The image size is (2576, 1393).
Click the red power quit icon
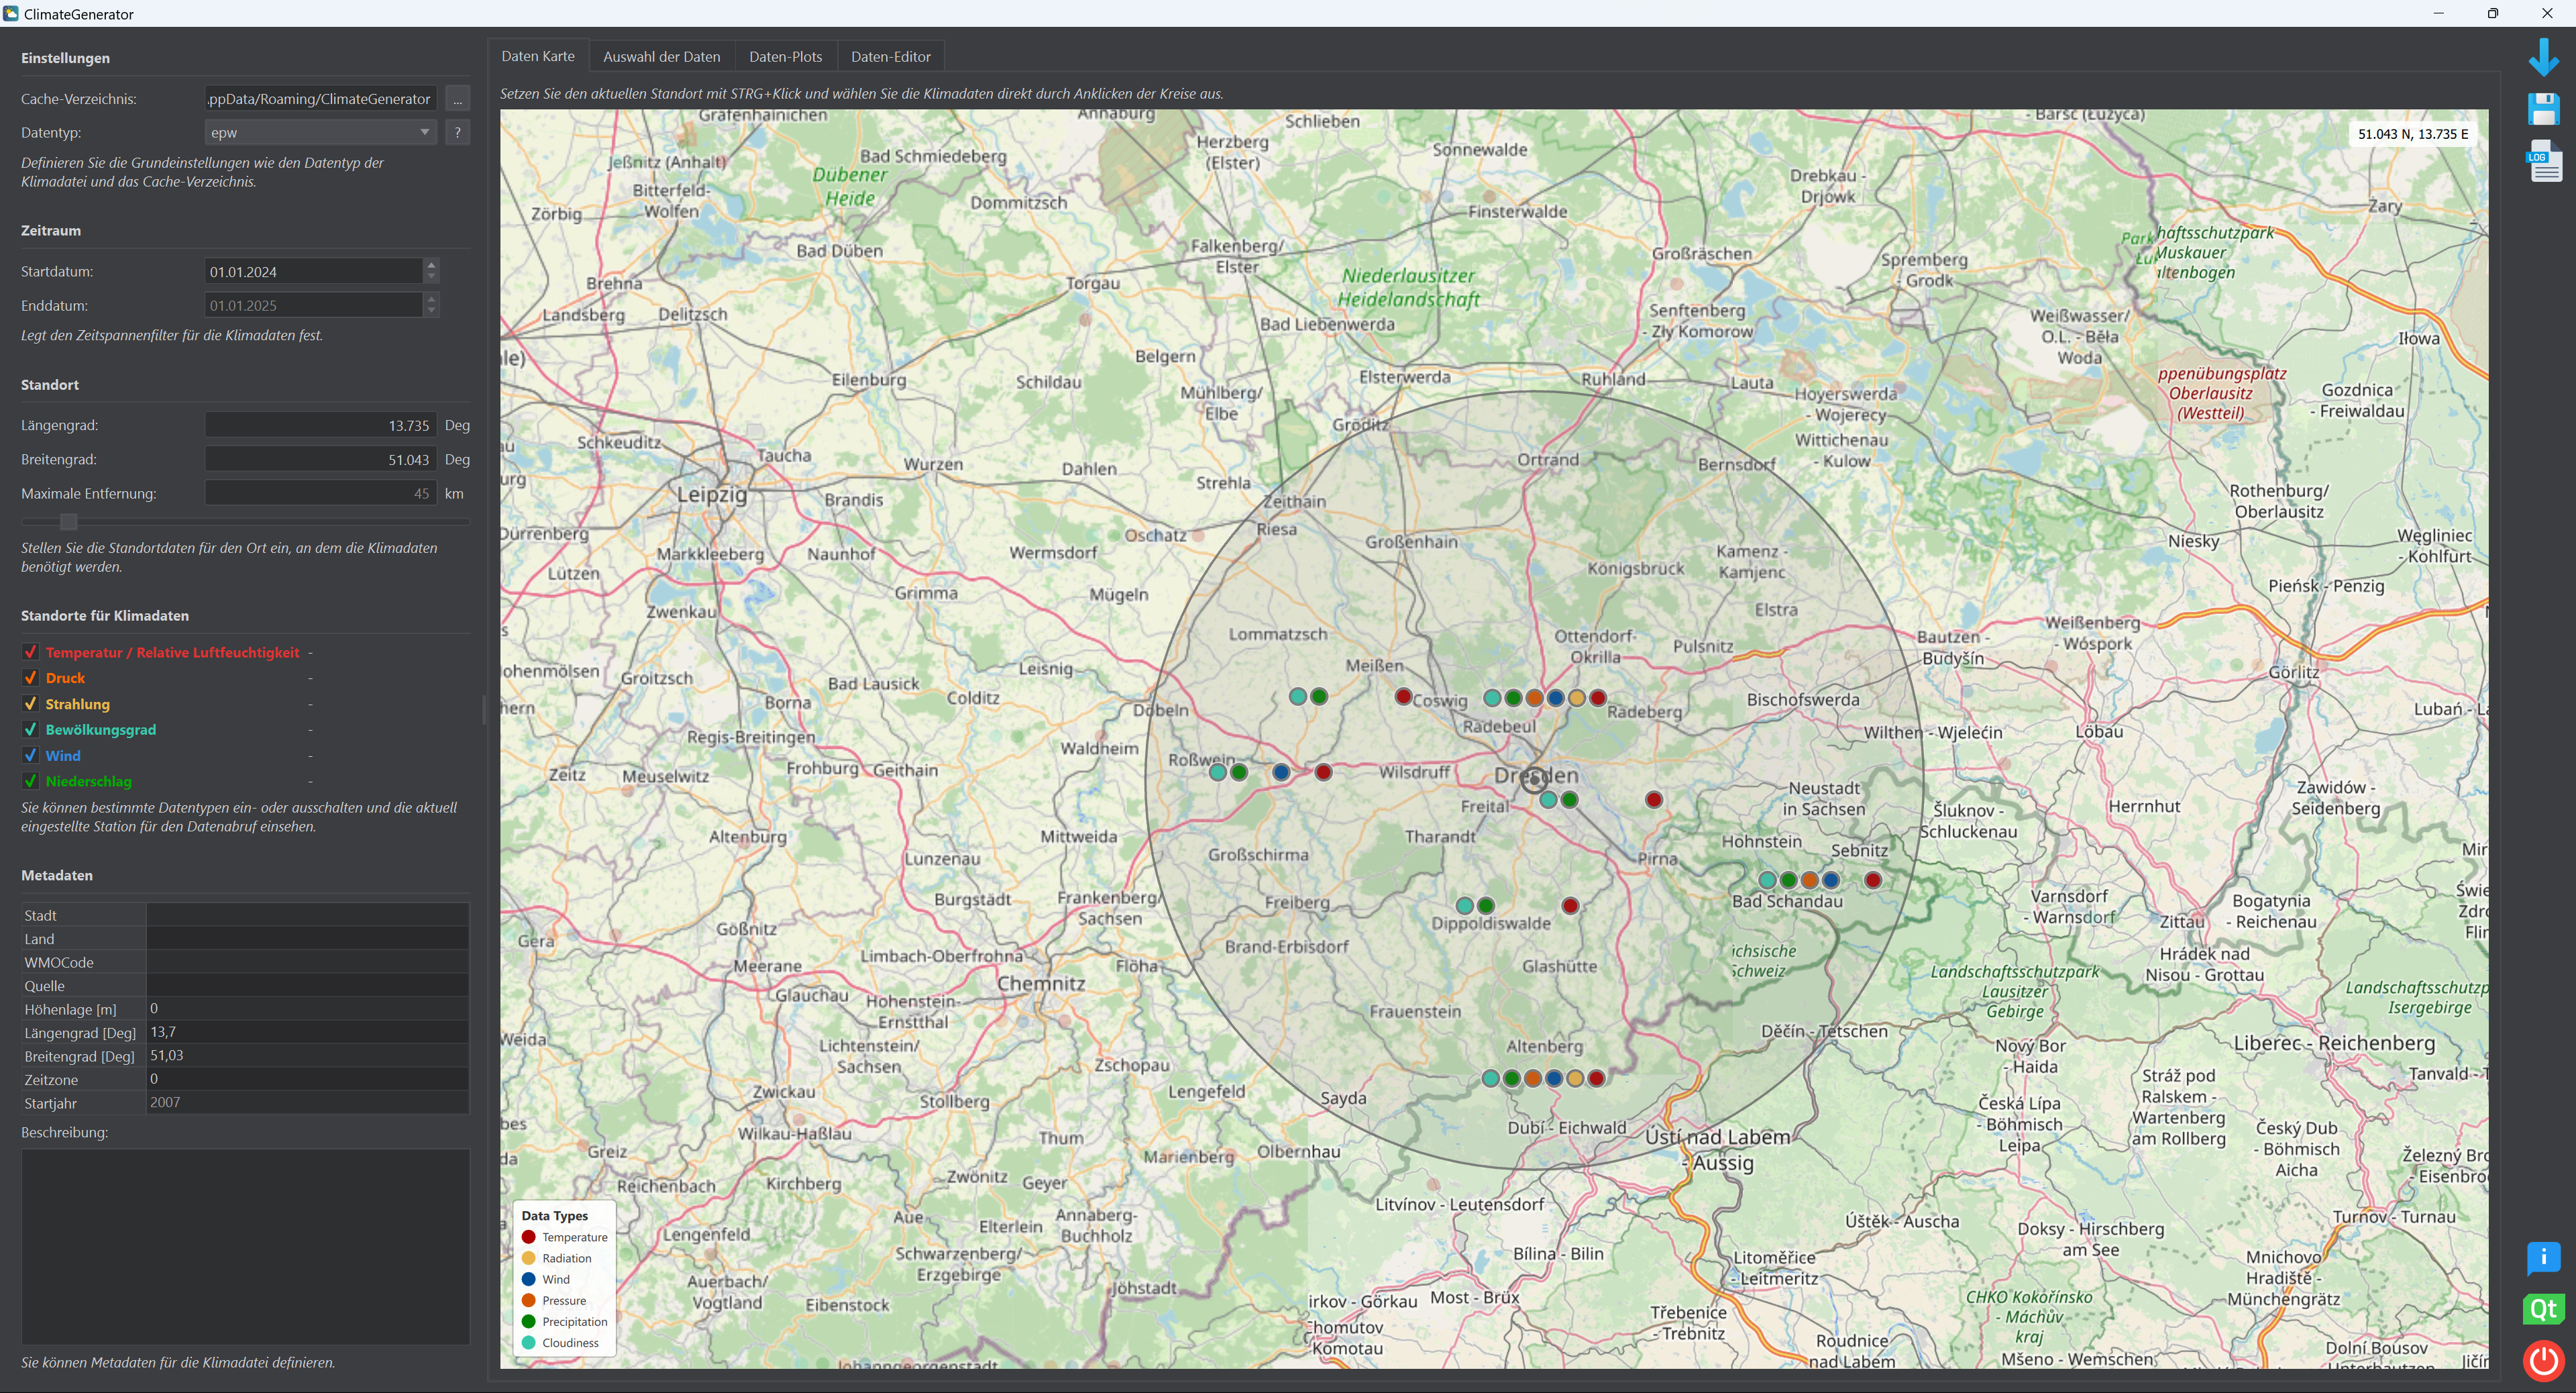[x=2543, y=1360]
